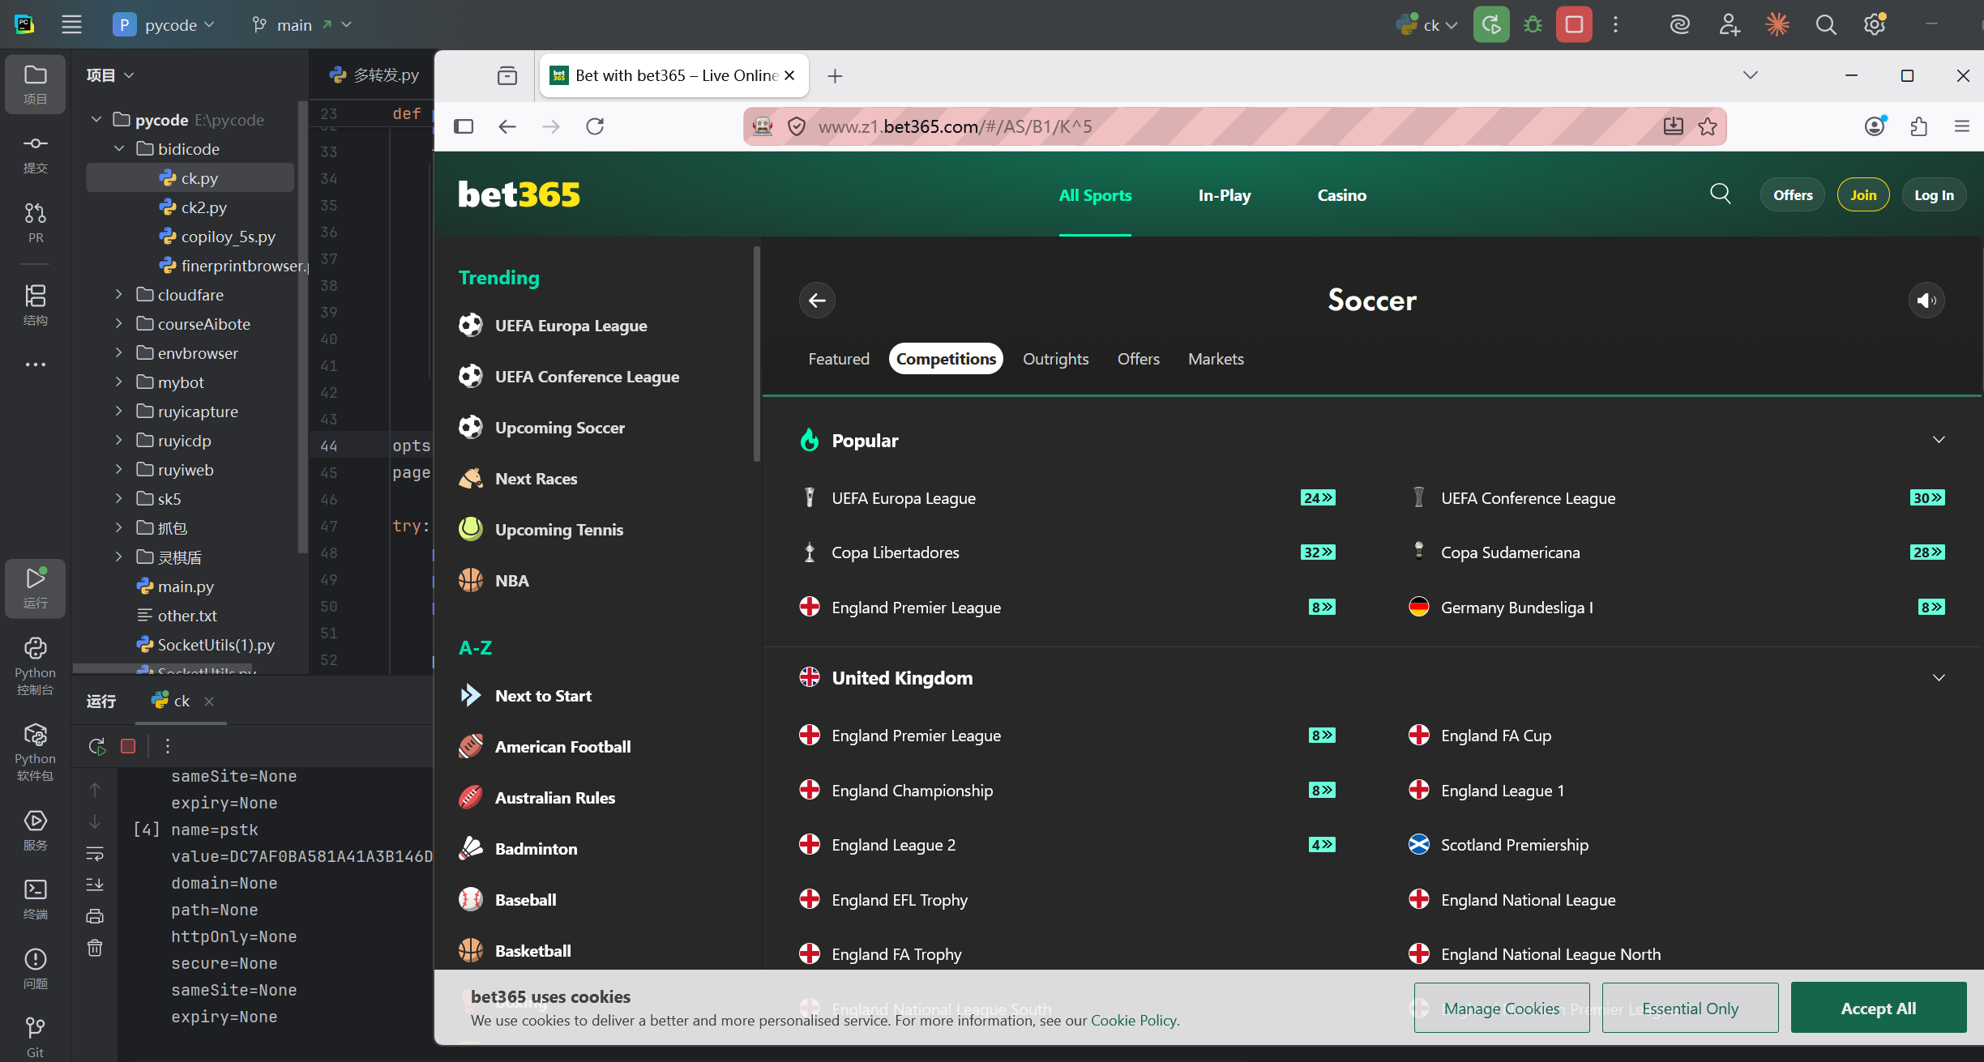This screenshot has height=1062, width=1984.
Task: Toggle scroll to end in run console
Action: coord(95,885)
